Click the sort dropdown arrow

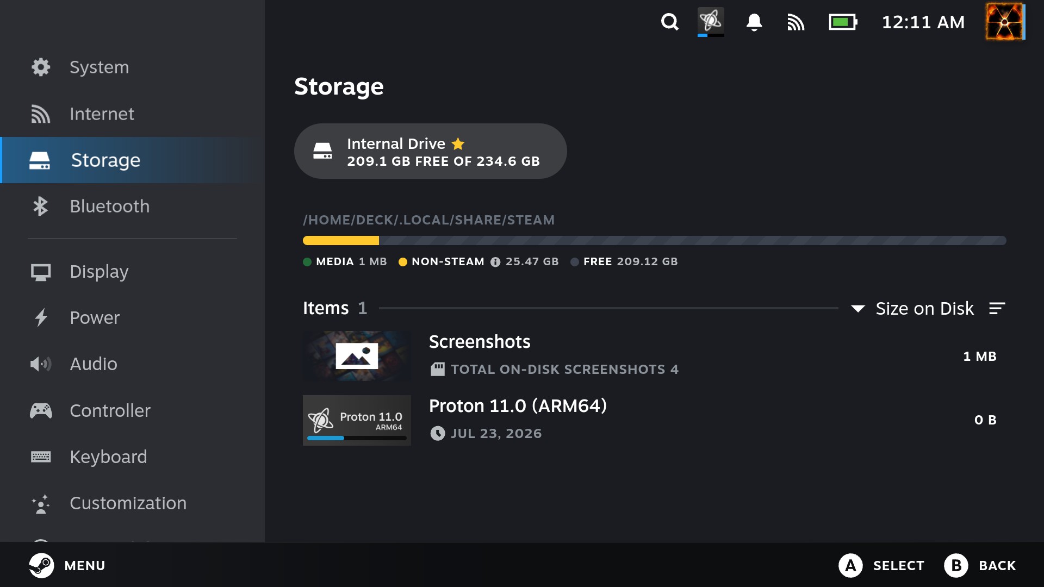857,309
